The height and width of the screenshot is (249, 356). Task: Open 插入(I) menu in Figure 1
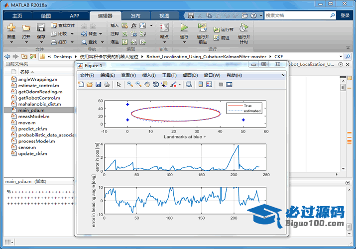149,75
